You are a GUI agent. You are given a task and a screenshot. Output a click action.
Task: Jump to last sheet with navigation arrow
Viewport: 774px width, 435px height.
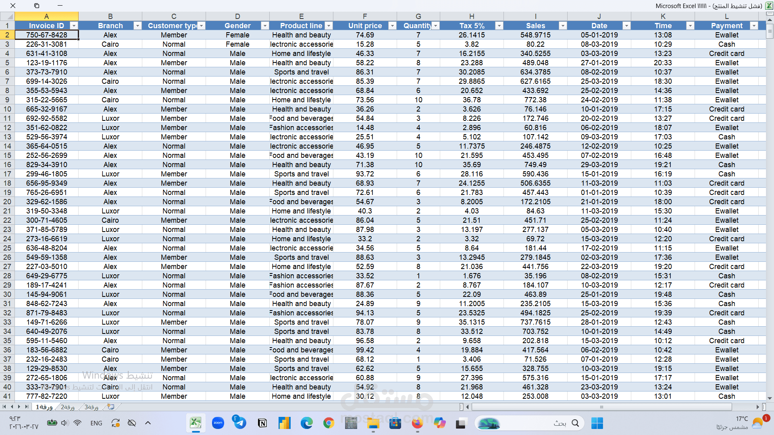pos(27,407)
